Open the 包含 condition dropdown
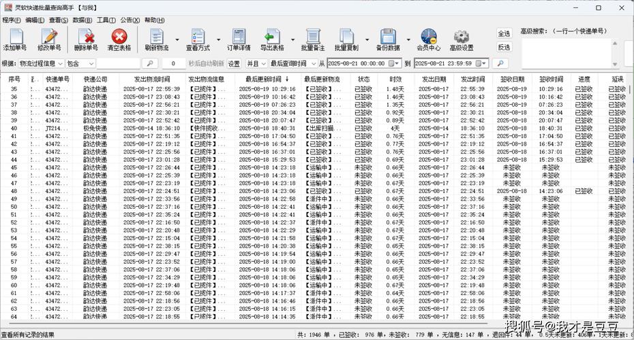The image size is (634, 340). (x=91, y=63)
